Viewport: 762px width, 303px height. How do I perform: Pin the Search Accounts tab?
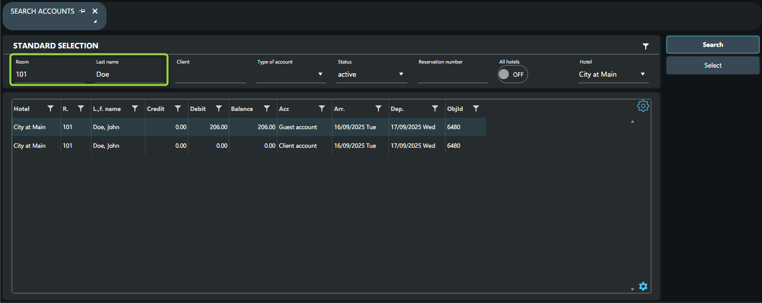pos(82,11)
